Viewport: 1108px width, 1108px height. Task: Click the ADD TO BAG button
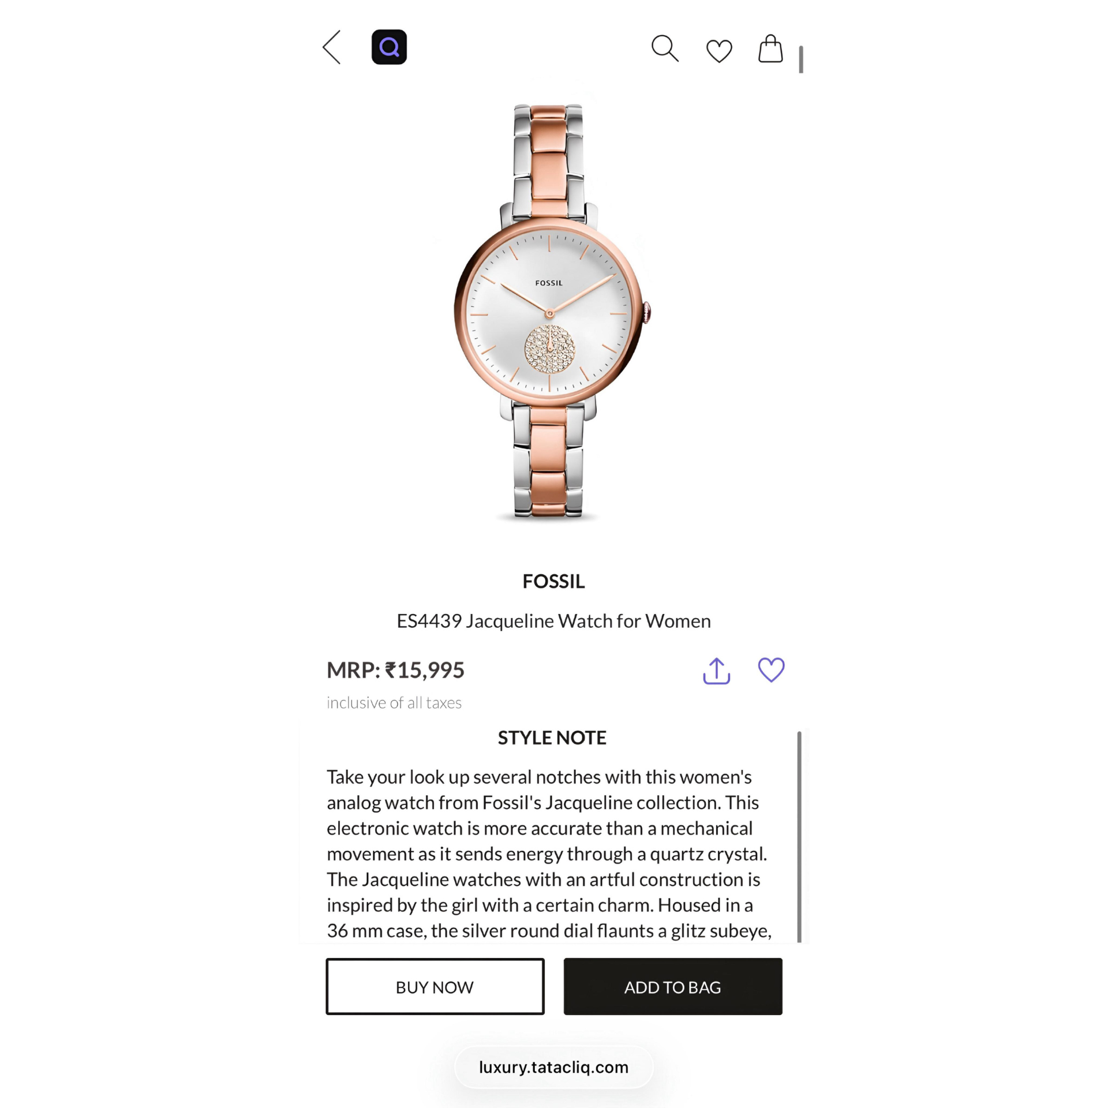[673, 987]
